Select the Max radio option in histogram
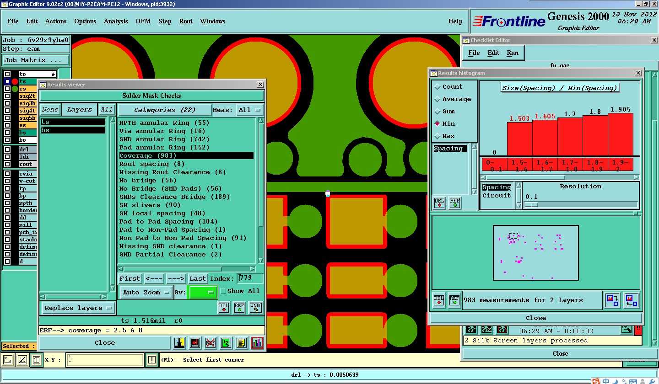The image size is (659, 384). pos(437,136)
